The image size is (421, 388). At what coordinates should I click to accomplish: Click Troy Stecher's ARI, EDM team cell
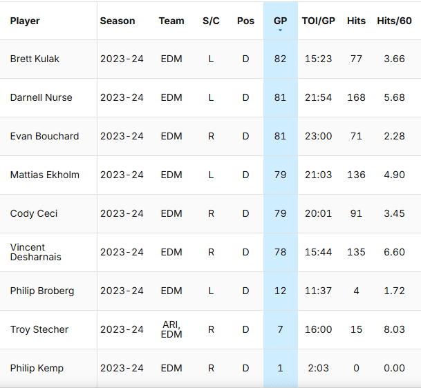coord(171,329)
